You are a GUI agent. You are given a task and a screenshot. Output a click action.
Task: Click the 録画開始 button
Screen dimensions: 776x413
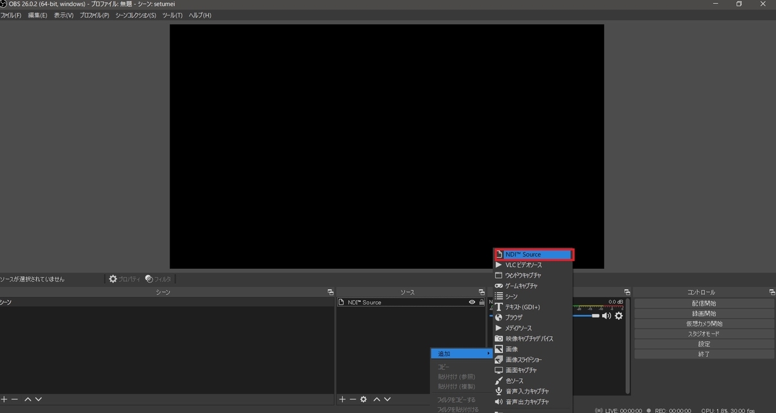point(704,313)
